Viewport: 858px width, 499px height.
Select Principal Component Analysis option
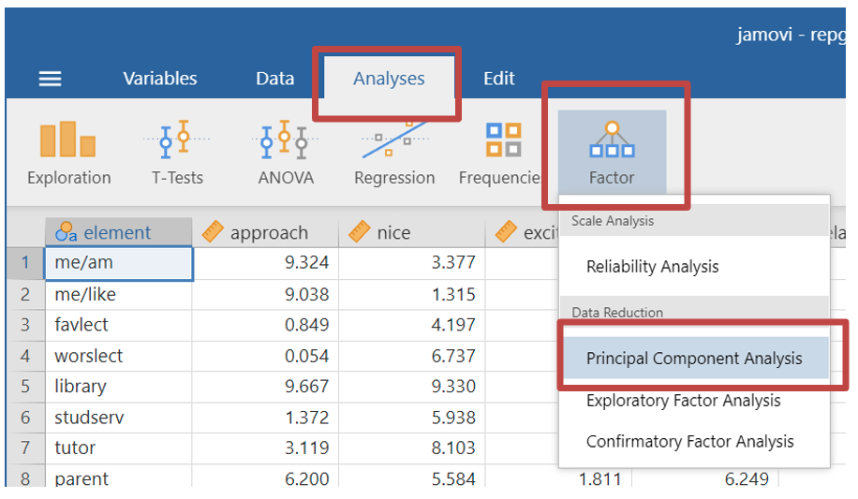coord(694,359)
